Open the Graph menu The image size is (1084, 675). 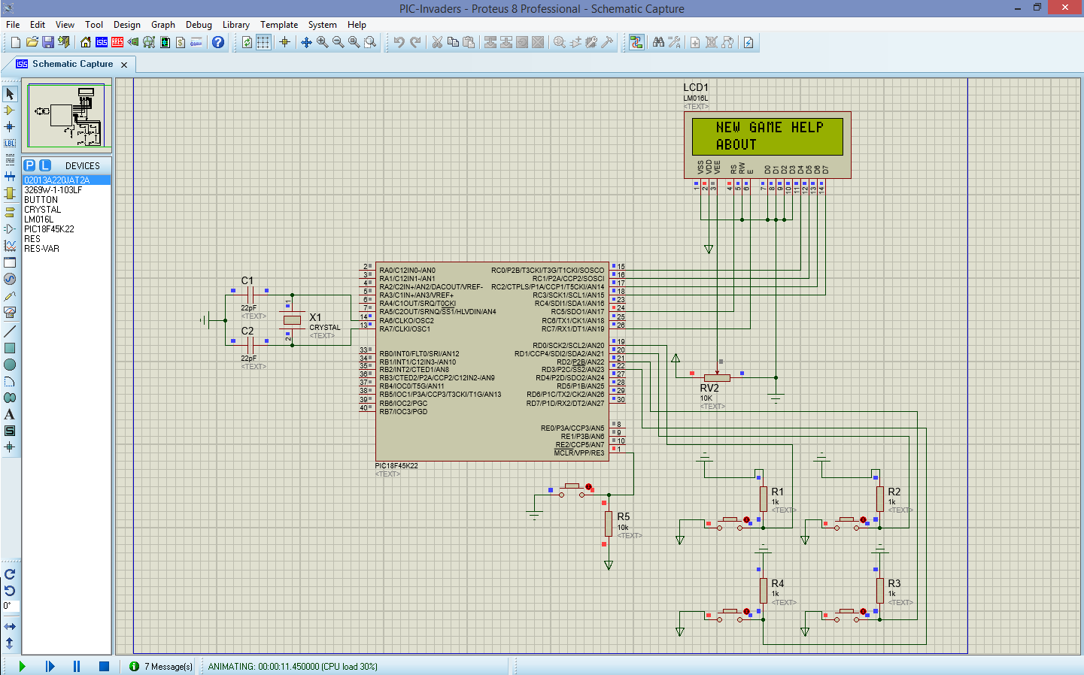tap(163, 25)
